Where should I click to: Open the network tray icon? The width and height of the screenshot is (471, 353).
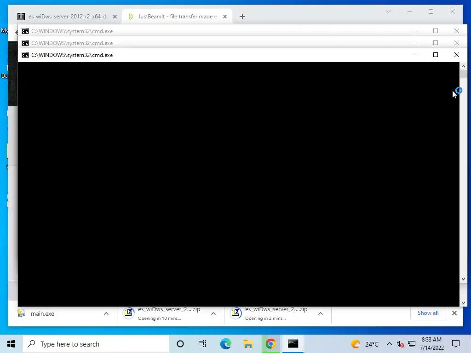coord(412,344)
